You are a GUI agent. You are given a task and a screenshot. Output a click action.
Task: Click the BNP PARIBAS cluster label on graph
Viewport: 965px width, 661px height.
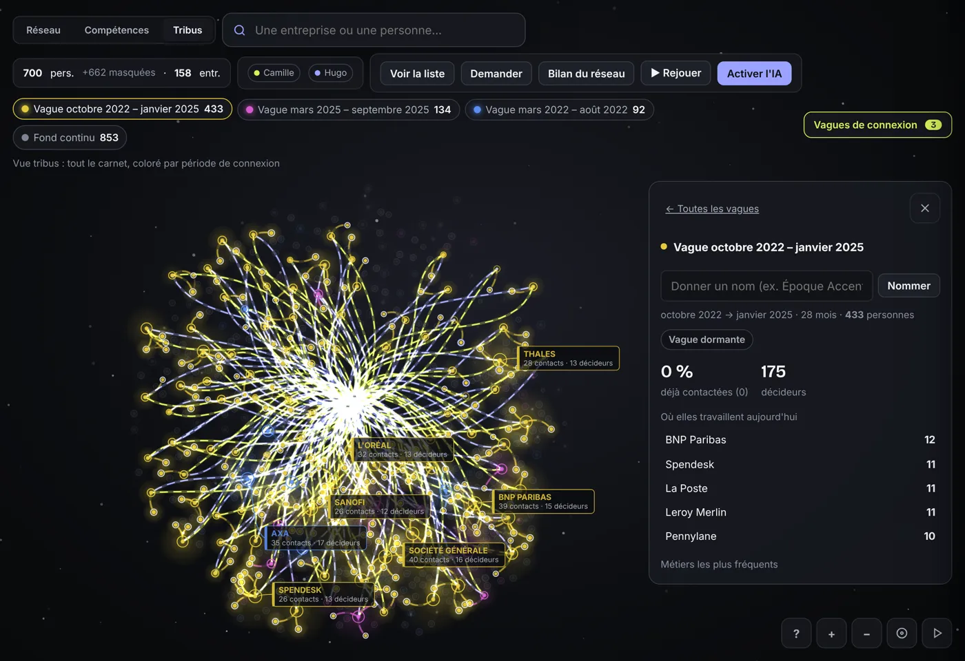pos(544,501)
